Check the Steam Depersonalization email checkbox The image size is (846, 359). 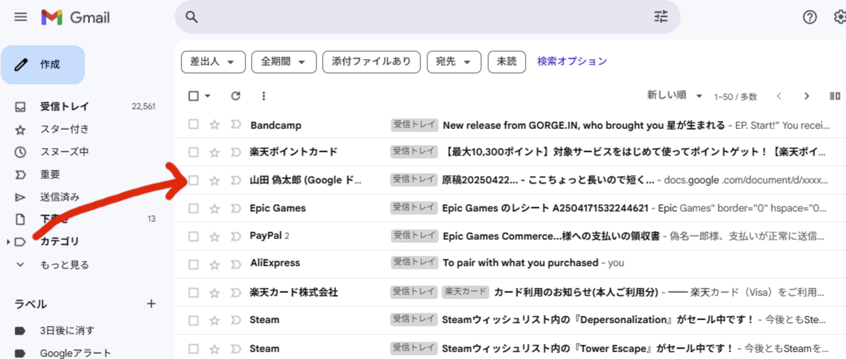(193, 320)
